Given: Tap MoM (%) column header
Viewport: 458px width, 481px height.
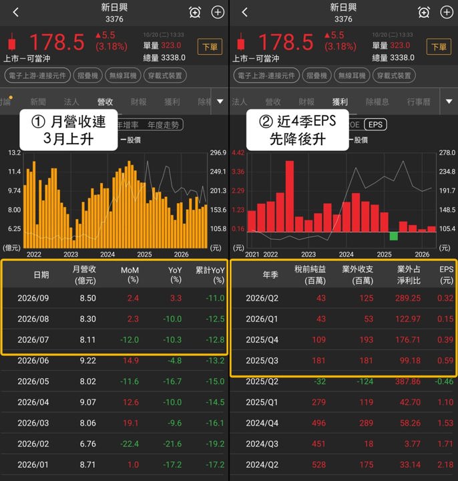Looking at the screenshot, I should tap(130, 275).
